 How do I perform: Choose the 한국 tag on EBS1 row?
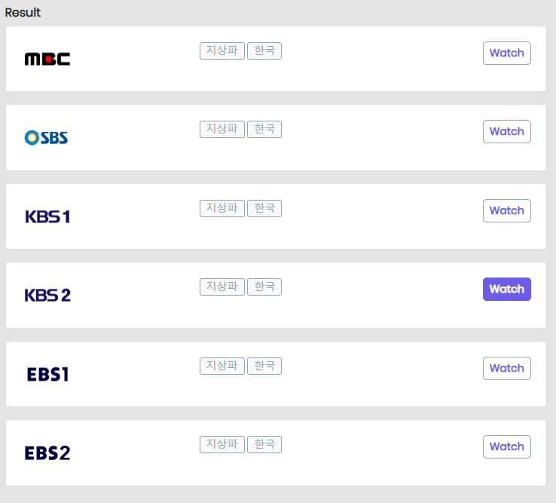pos(264,366)
